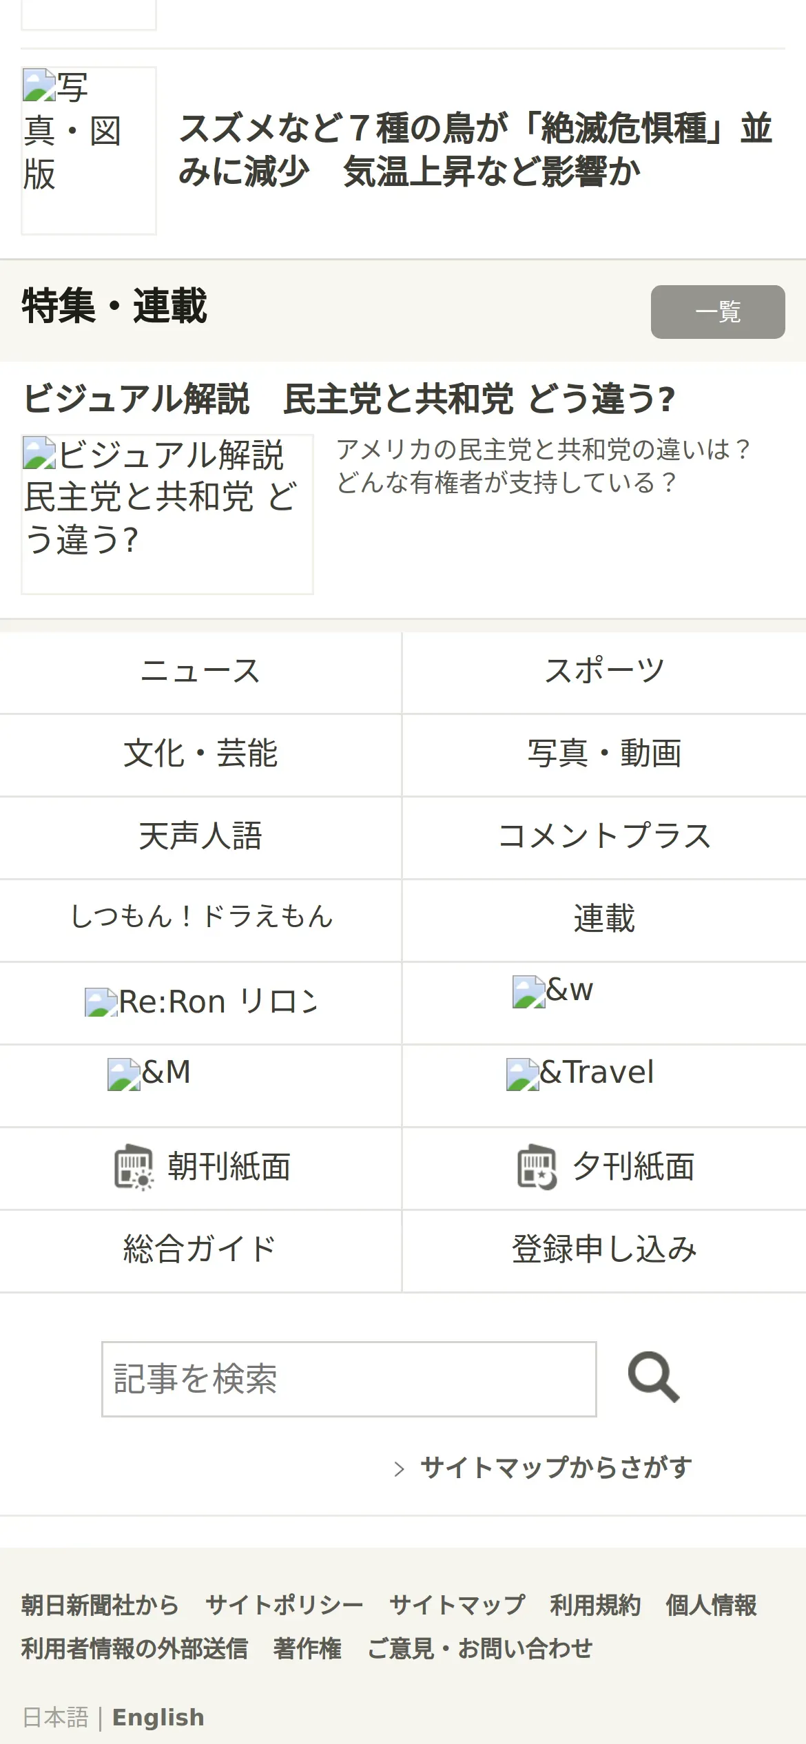Open スズメなど7種の鳥 article headline

tap(475, 150)
